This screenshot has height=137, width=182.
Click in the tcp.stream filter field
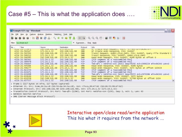(x=44, y=43)
